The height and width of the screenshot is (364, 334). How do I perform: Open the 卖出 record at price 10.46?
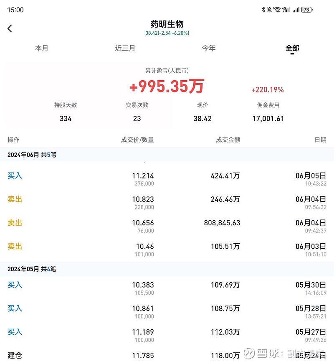pos(167,250)
